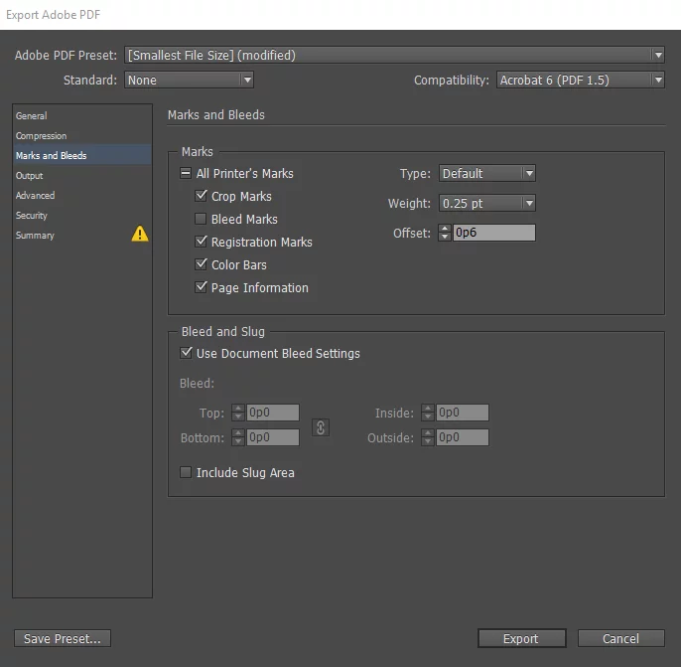Click the Export Adobe PDF title text
The width and height of the screenshot is (681, 667).
53,15
